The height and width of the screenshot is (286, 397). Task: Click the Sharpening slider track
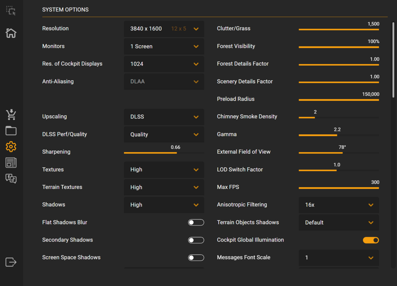(x=164, y=153)
